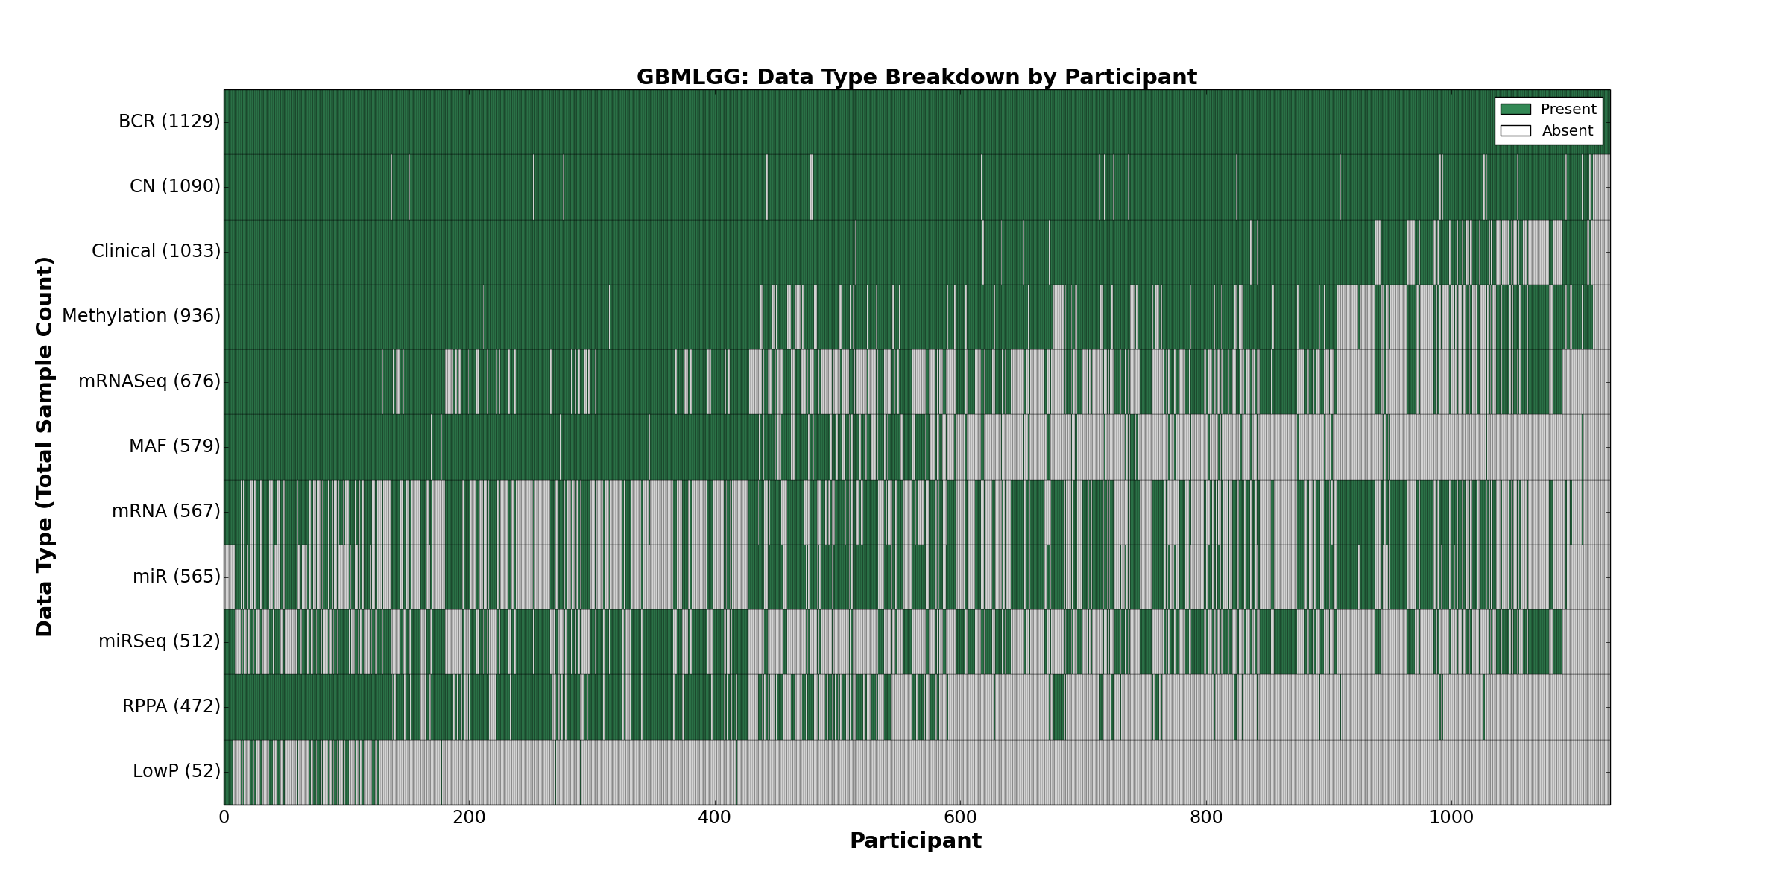Click the Data Type y-axis title
Screen dimensions: 1789x894
click(45, 446)
